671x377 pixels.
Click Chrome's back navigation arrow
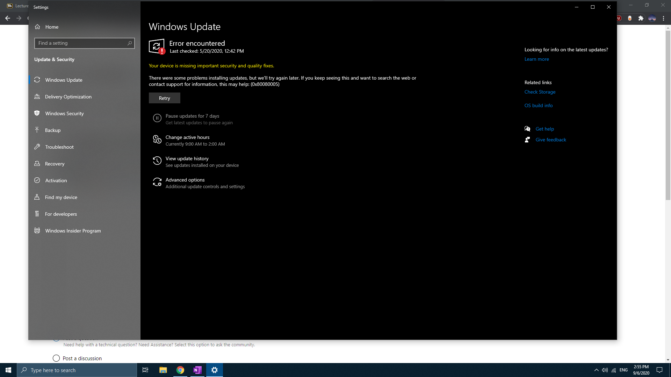[8, 18]
